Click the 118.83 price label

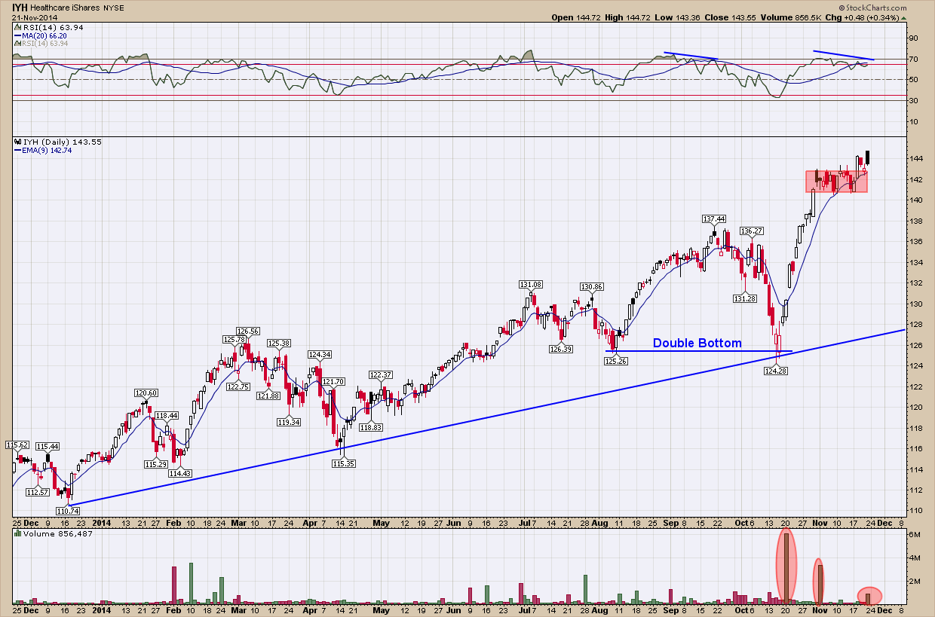click(x=370, y=427)
